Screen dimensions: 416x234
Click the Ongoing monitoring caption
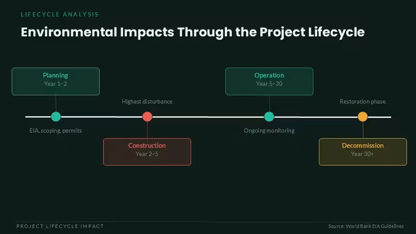(x=269, y=131)
